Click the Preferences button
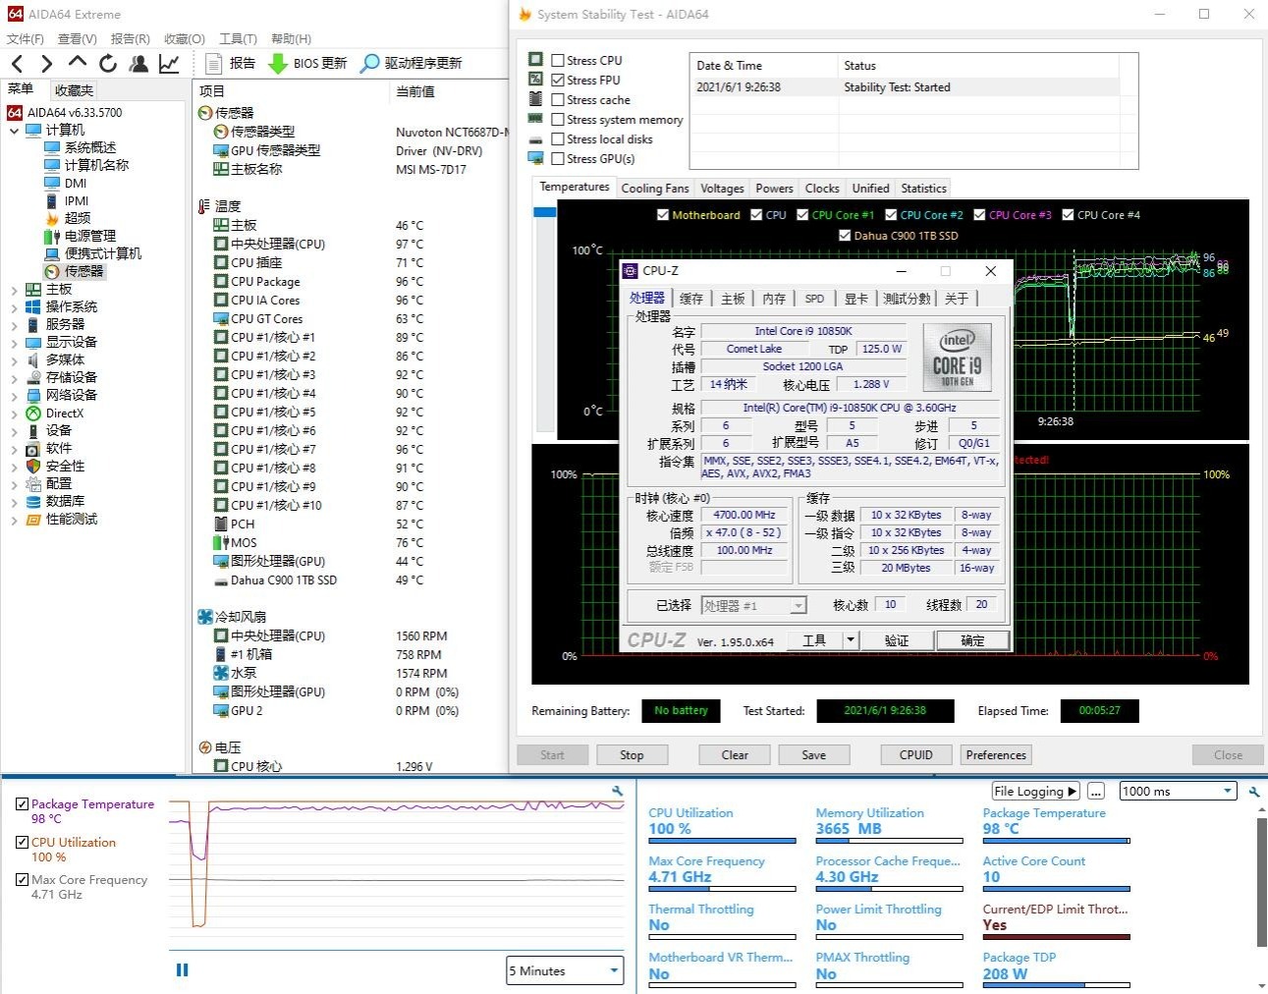 995,755
